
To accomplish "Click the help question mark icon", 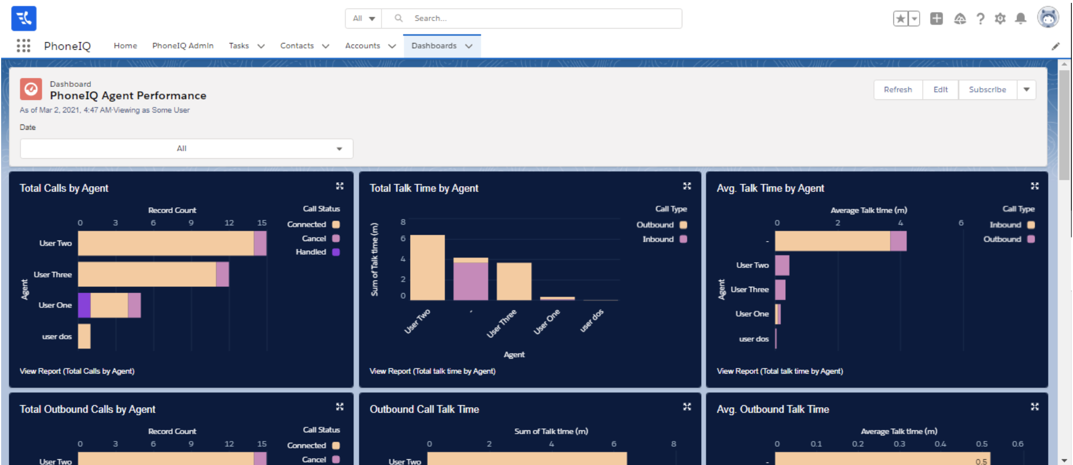I will (x=980, y=19).
